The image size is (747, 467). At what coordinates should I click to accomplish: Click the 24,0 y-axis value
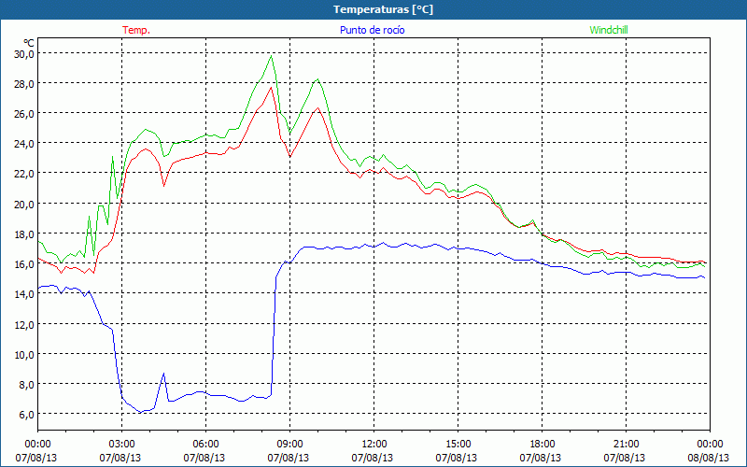coord(24,144)
